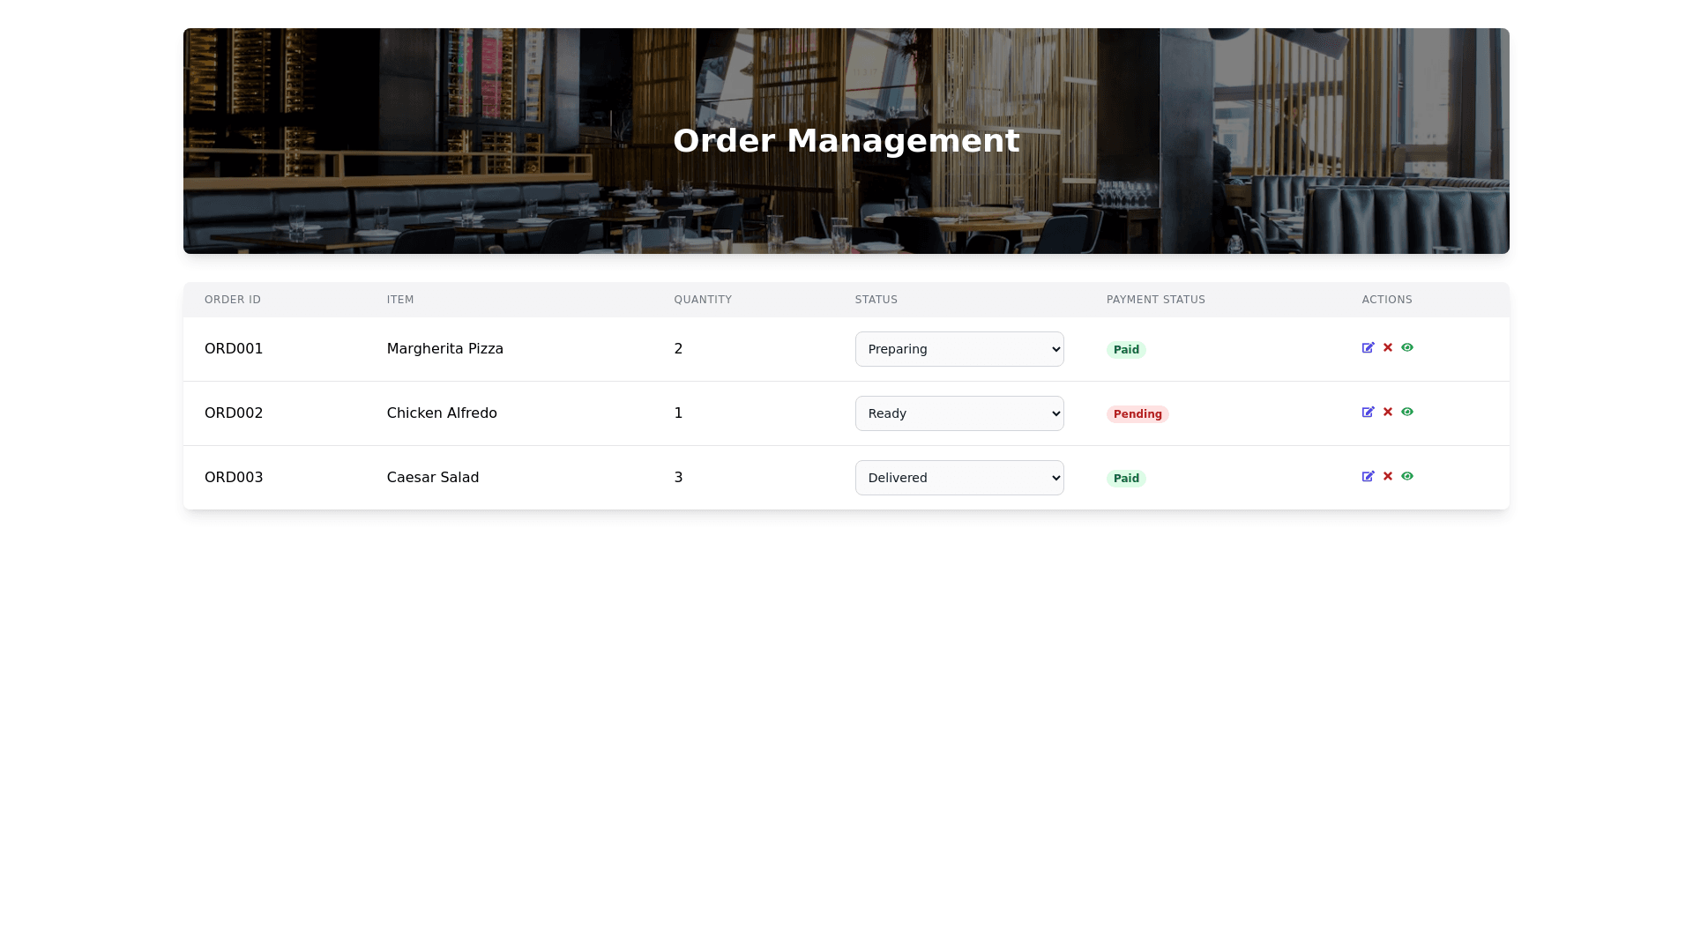Click the Pending payment badge
This screenshot has height=952, width=1693.
[1137, 414]
